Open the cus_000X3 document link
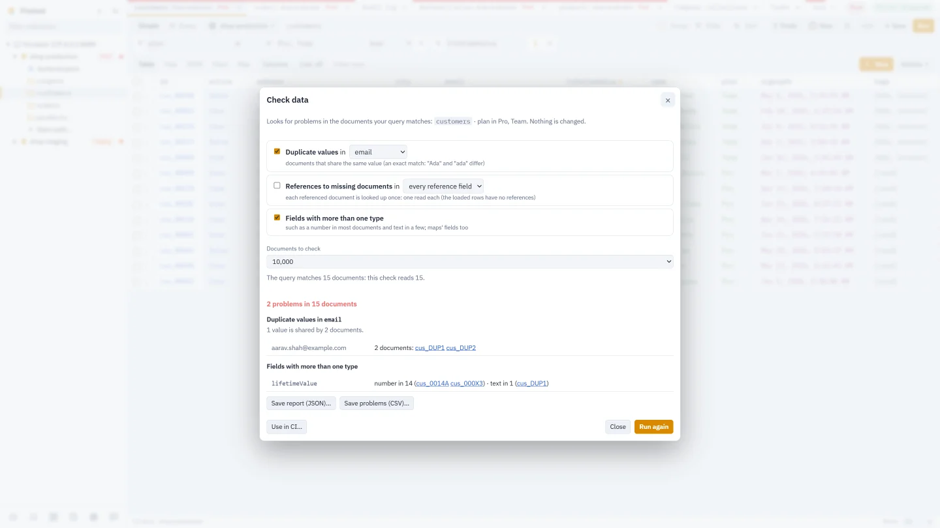Viewport: 940px width, 528px height. 467,383
